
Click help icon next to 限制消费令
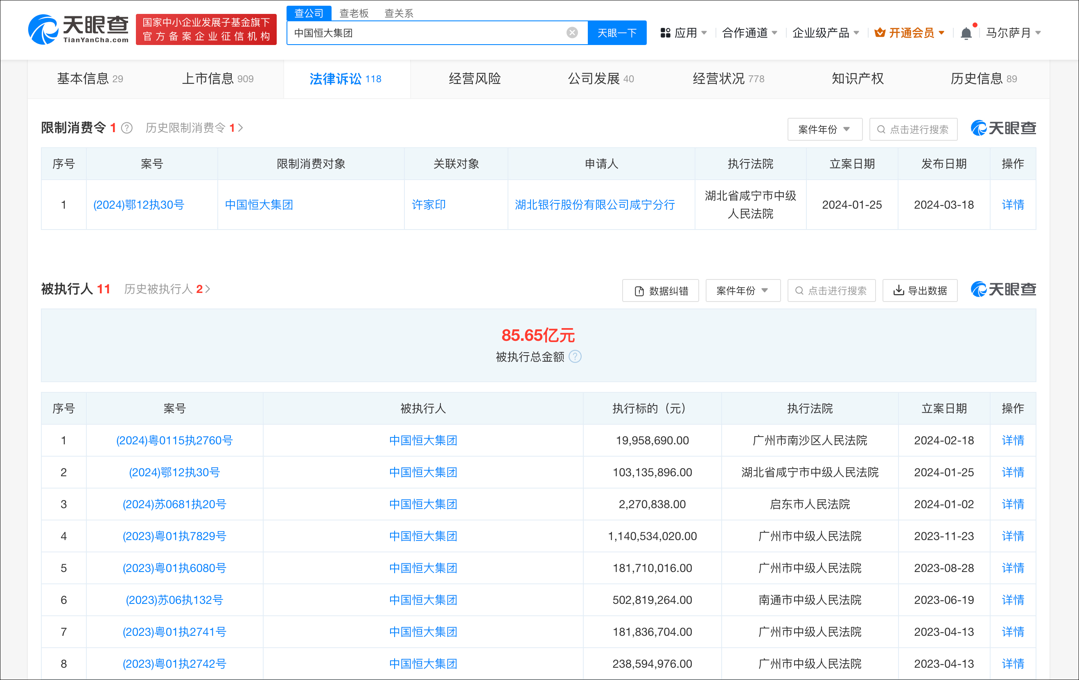127,128
